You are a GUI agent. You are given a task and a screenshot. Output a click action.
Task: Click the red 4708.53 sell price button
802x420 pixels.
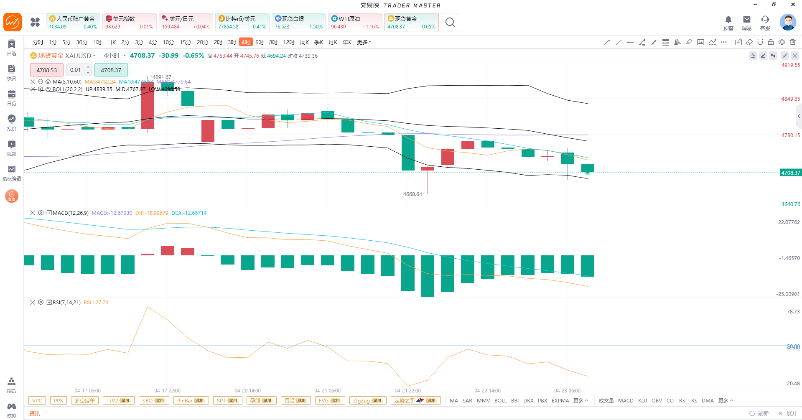tap(47, 70)
